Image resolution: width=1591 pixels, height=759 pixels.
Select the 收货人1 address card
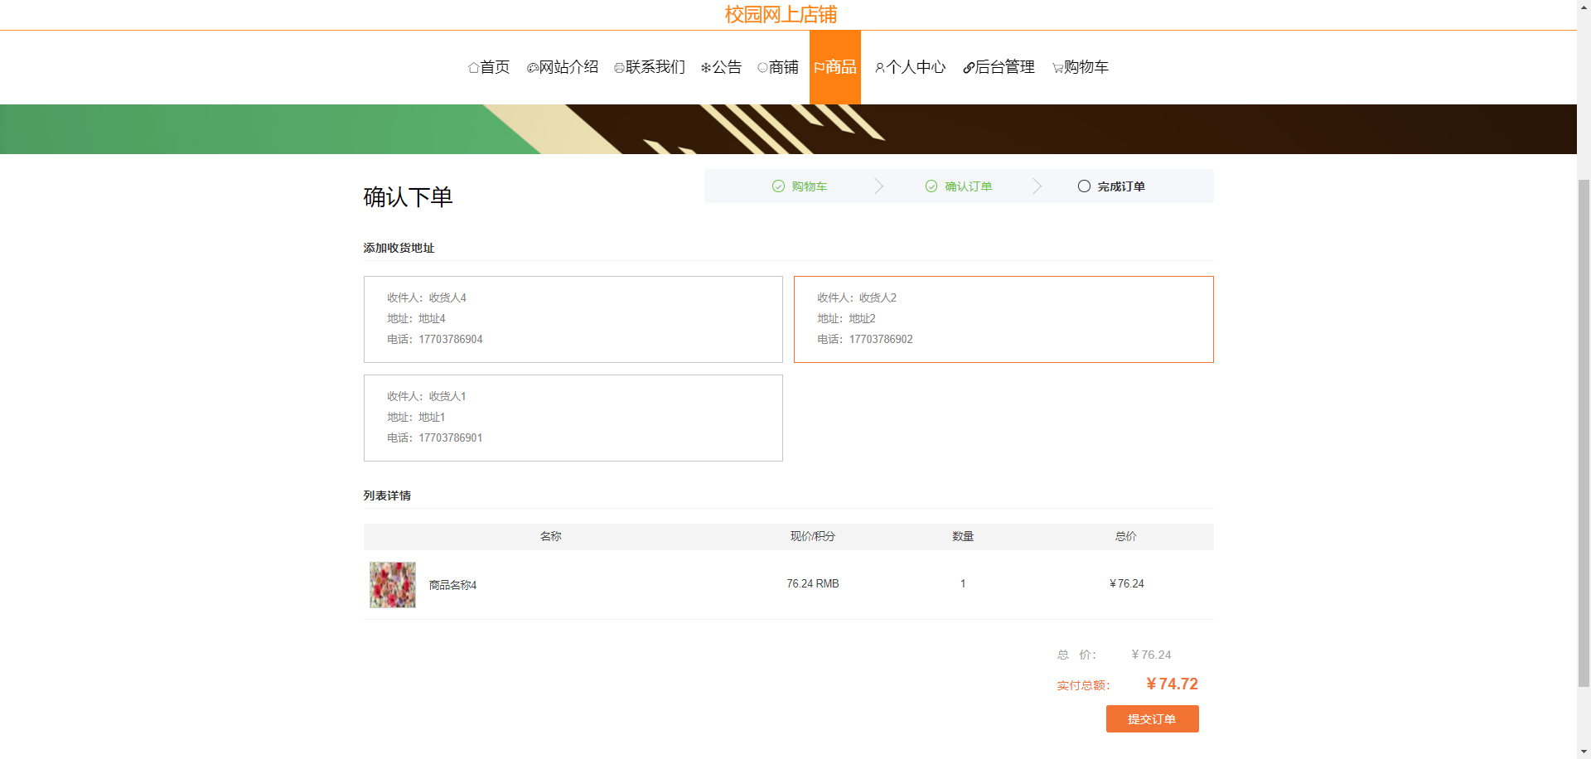tap(573, 418)
